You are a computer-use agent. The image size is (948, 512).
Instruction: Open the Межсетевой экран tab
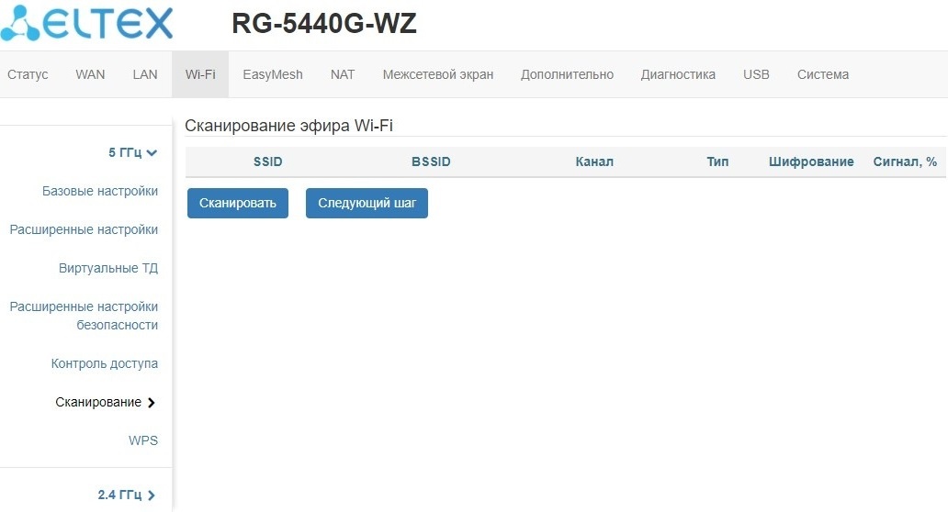[438, 74]
